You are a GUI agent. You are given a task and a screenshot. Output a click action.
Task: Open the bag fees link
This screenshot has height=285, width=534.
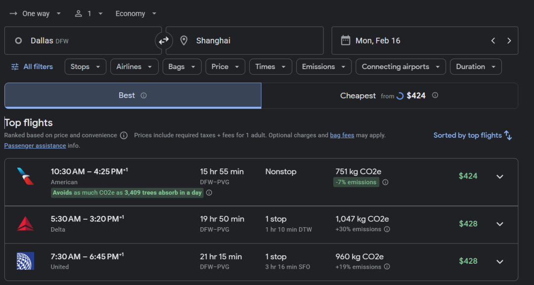342,135
